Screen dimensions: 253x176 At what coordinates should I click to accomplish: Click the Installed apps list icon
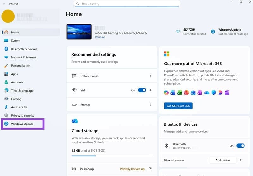pyautogui.click(x=74, y=76)
